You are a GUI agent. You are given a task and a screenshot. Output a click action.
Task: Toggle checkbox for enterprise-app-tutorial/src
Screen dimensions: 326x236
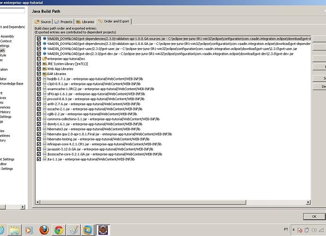(x=39, y=59)
